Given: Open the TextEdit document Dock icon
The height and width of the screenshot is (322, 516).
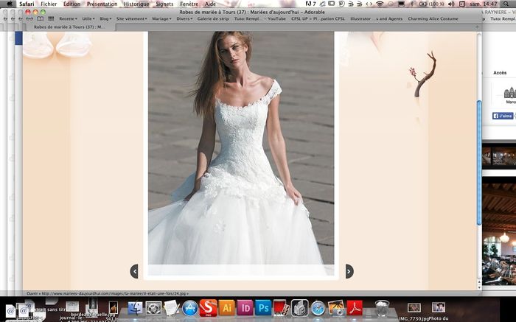Looking at the screenshot, I should [x=172, y=308].
